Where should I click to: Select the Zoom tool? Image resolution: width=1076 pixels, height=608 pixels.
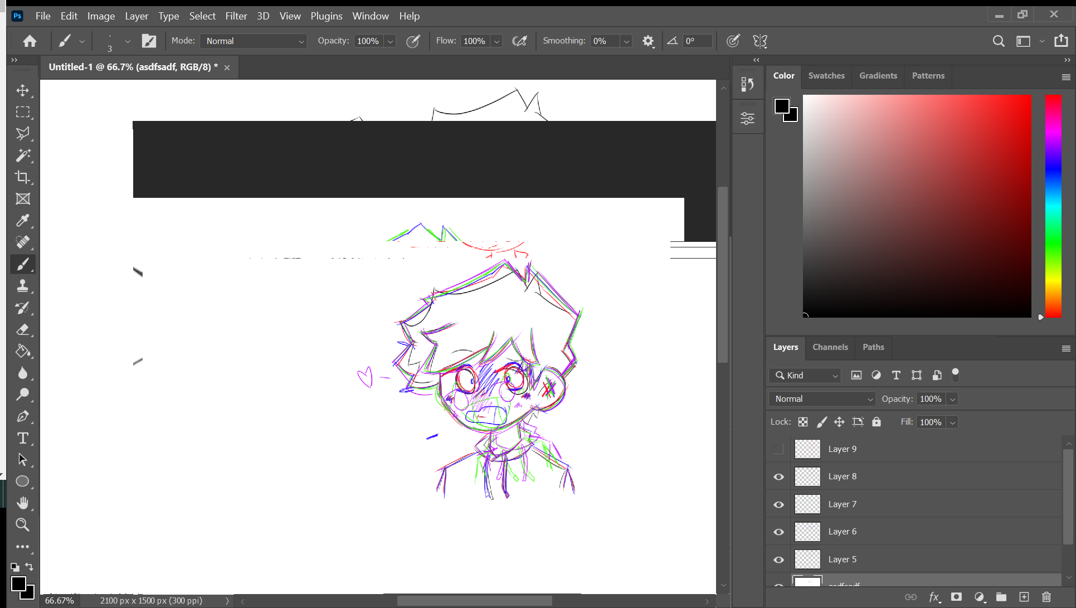[23, 524]
